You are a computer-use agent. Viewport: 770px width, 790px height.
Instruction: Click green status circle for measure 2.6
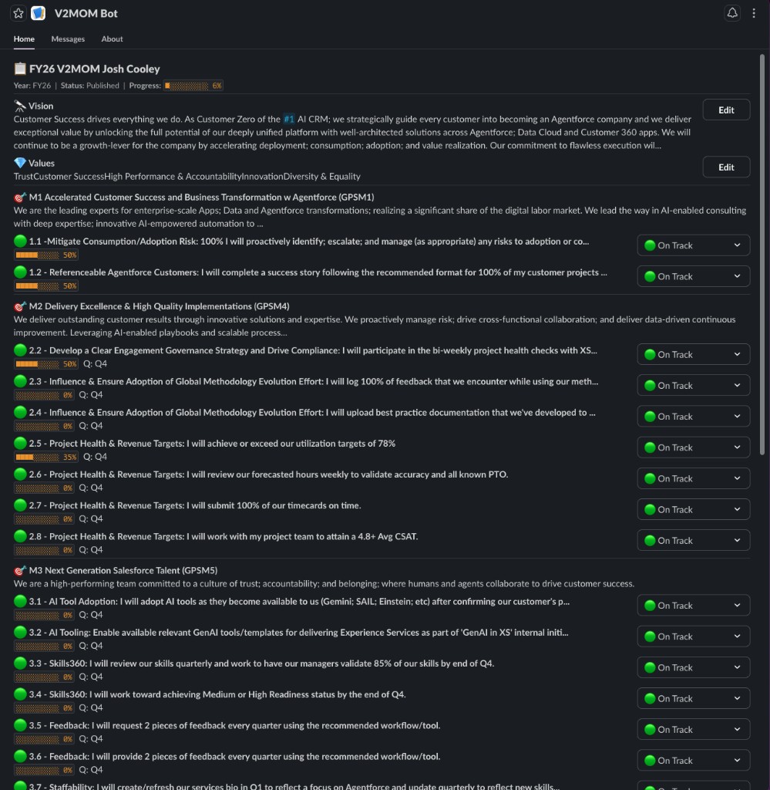(x=20, y=474)
